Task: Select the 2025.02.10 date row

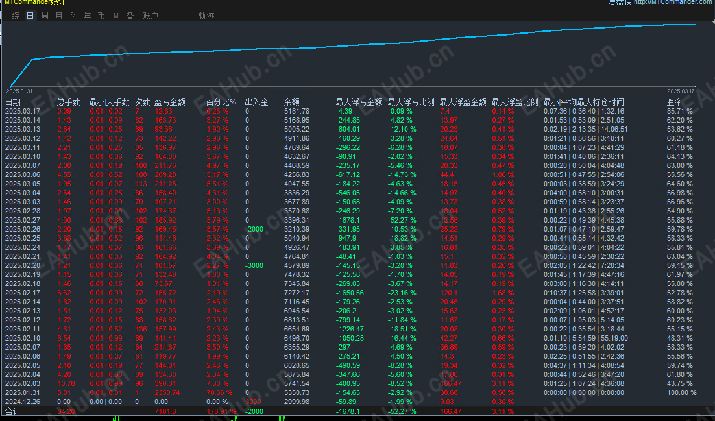Action: (x=22, y=338)
